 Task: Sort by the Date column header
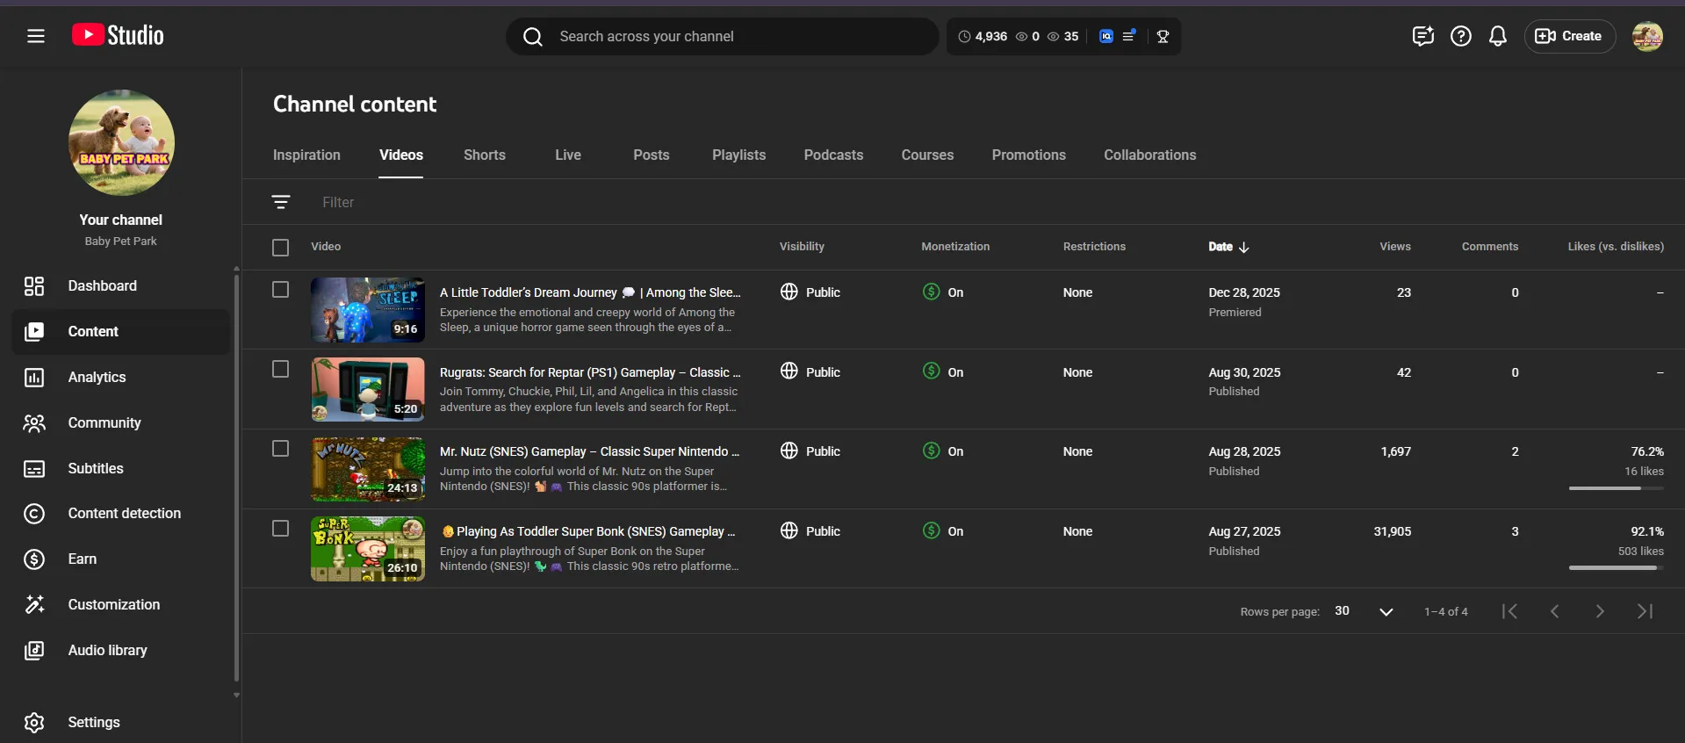[x=1228, y=247]
